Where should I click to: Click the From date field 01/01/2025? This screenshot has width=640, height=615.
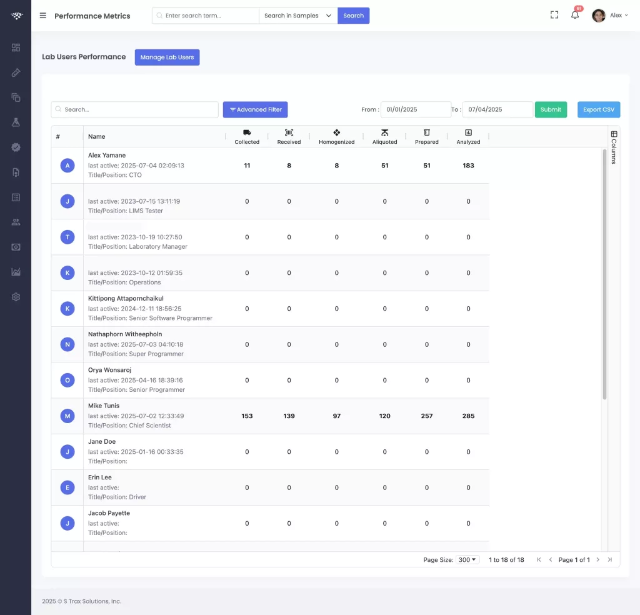[x=416, y=109]
